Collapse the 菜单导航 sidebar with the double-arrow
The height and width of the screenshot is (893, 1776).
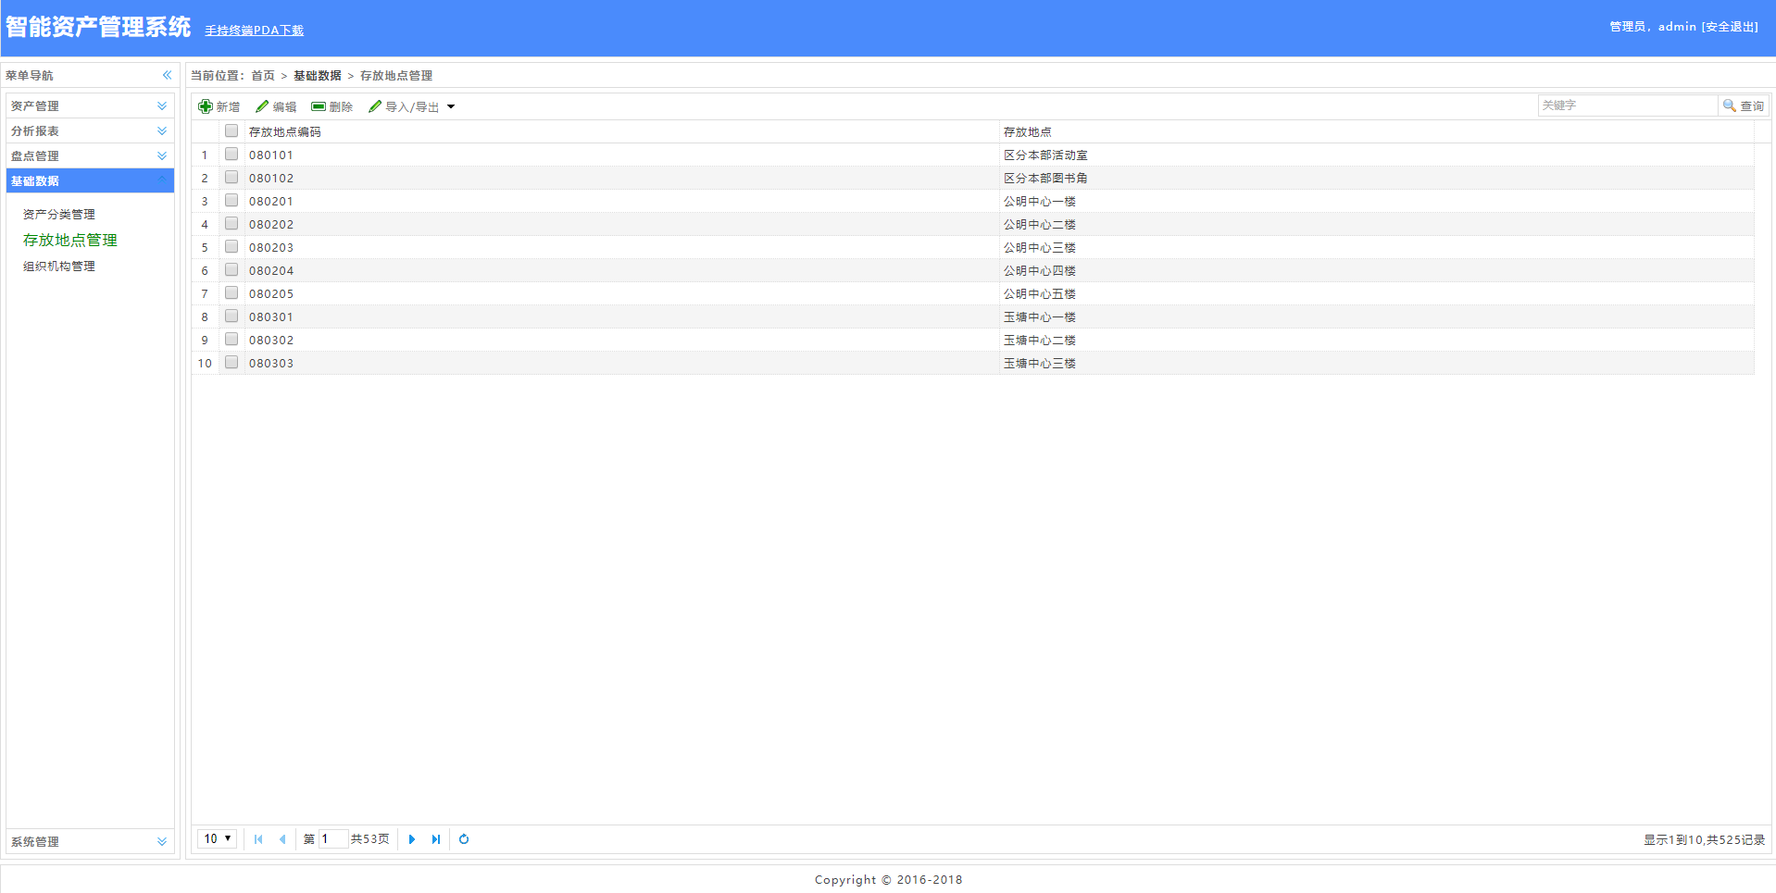click(x=167, y=75)
